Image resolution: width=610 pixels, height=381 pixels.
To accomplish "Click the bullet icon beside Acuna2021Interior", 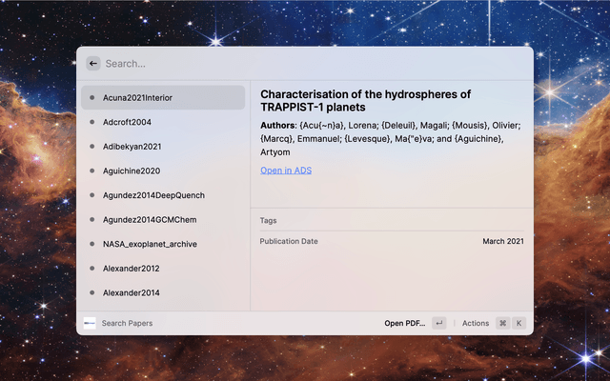I will [91, 97].
